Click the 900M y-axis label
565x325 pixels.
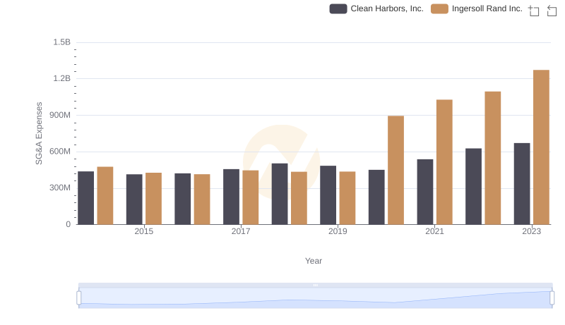(x=60, y=115)
